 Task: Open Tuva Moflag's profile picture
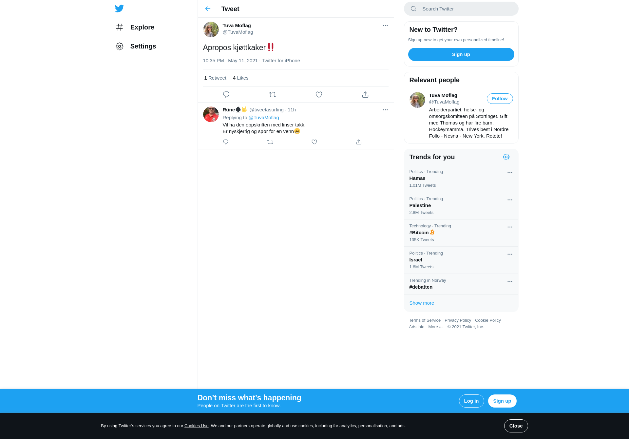coord(211,29)
